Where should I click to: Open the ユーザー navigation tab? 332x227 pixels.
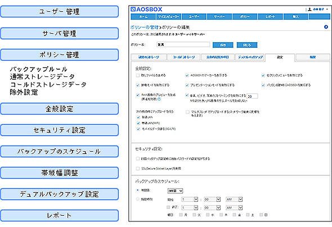pos(194,16)
